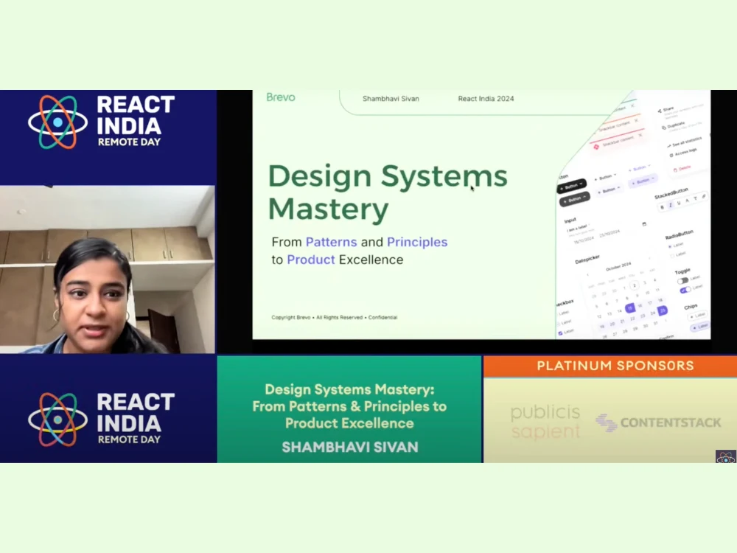Select the empty radio button under RadioButton
Viewport: 737px width, 553px height.
[672, 256]
